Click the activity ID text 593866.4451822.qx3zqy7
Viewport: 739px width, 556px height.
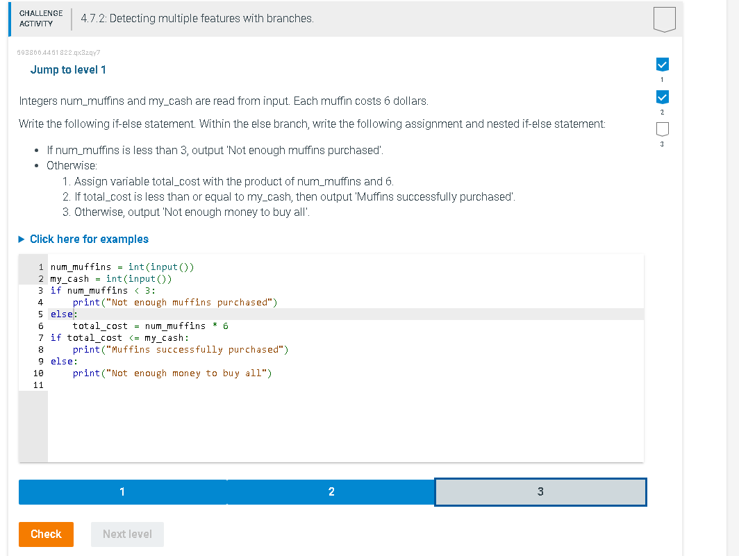click(x=58, y=52)
